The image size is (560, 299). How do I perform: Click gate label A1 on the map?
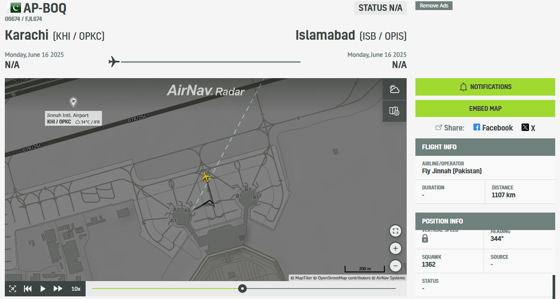click(173, 220)
